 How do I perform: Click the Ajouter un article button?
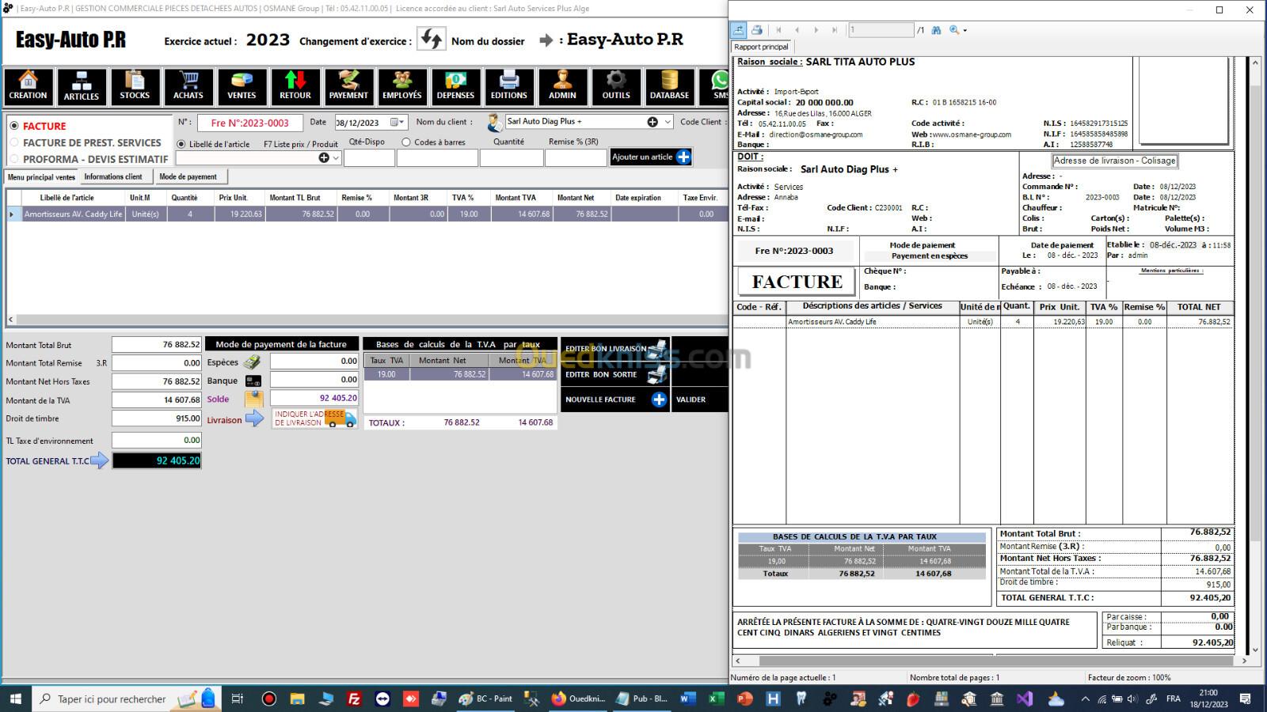pyautogui.click(x=651, y=157)
